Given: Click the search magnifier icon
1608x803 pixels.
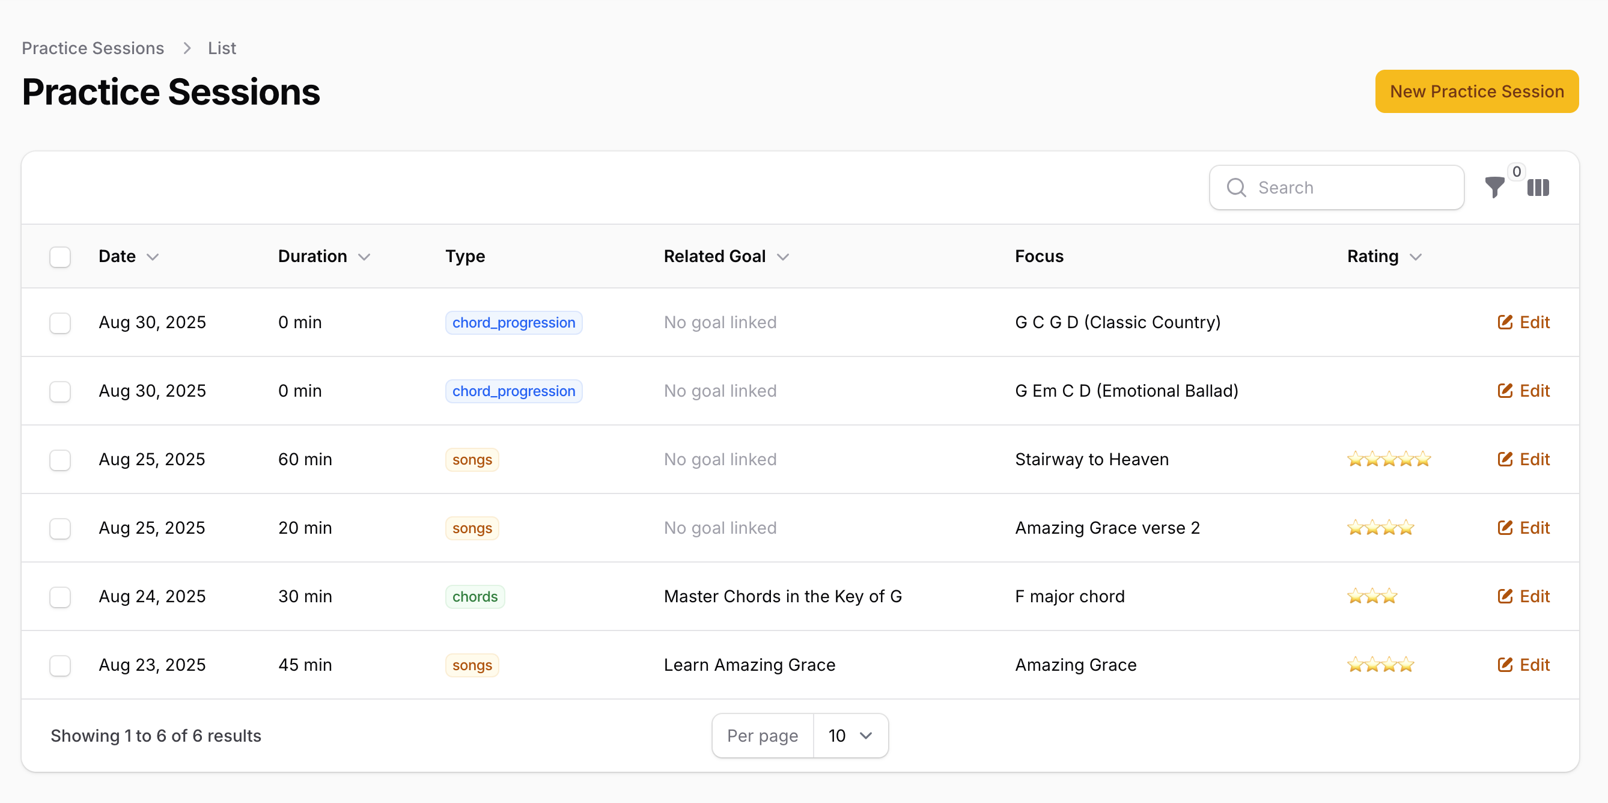Looking at the screenshot, I should tap(1236, 188).
